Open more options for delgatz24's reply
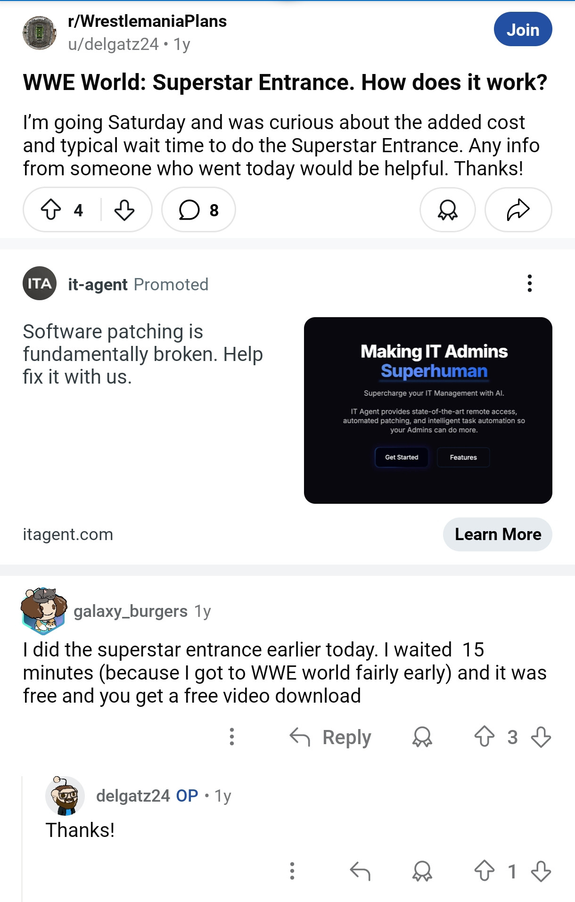This screenshot has height=902, width=575. pyautogui.click(x=292, y=871)
